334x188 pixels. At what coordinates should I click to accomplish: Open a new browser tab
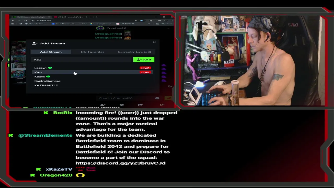[x=97, y=17]
